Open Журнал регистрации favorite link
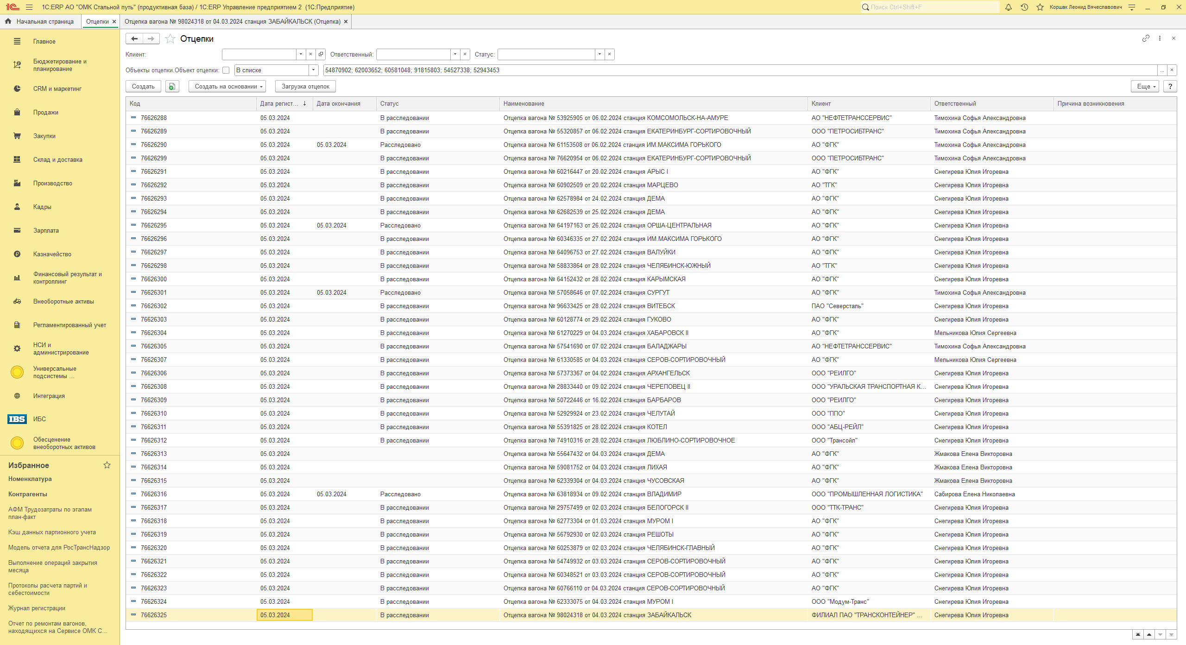This screenshot has width=1186, height=645. [37, 608]
